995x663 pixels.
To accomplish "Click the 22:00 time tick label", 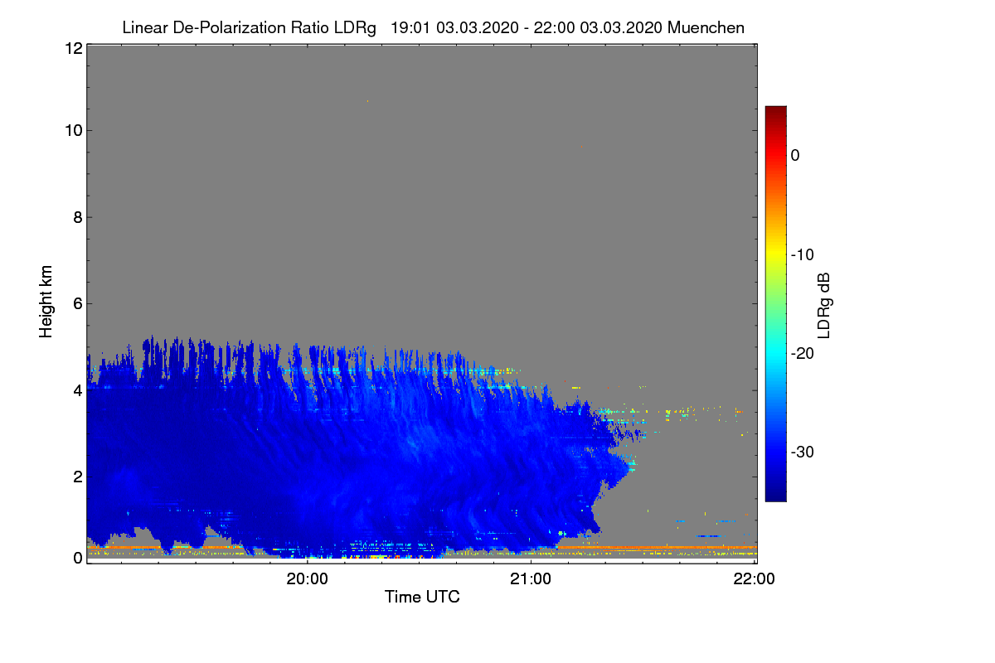I will point(755,578).
